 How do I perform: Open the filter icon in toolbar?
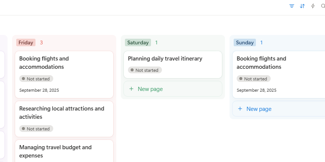tap(291, 6)
